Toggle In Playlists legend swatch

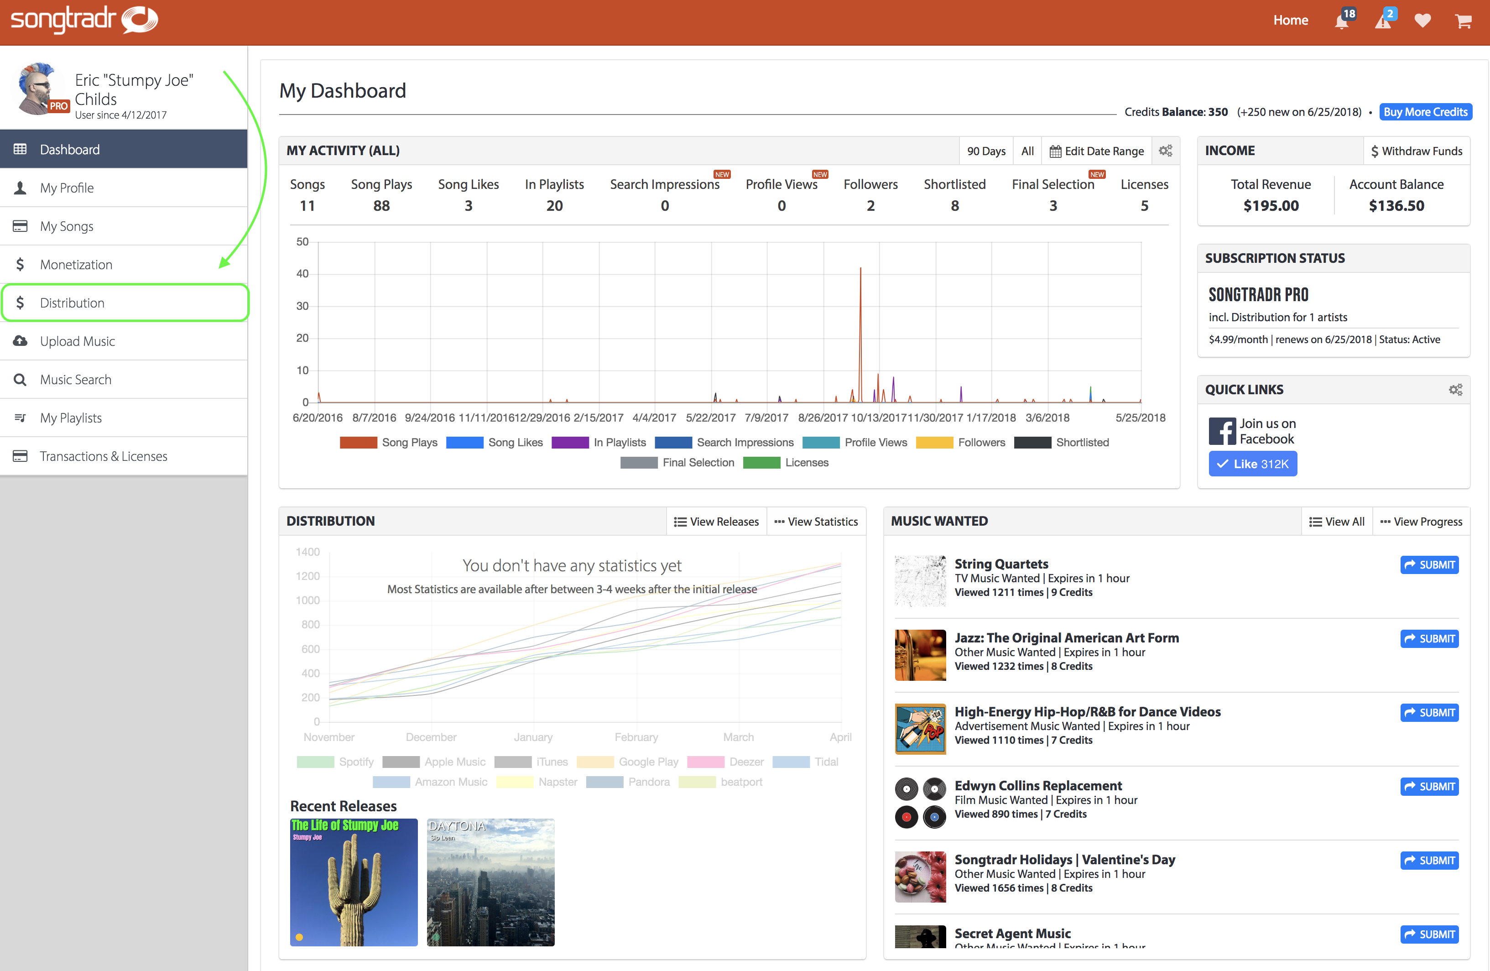[x=570, y=443]
